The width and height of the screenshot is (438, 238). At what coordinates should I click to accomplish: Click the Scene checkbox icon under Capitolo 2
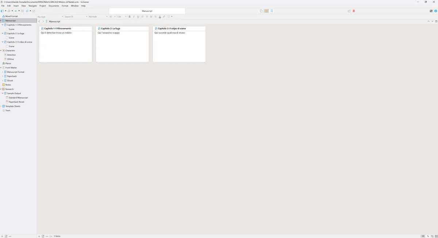point(7,38)
